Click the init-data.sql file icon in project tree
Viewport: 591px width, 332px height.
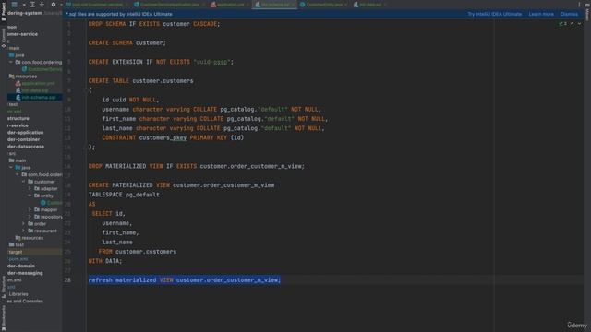click(18, 90)
